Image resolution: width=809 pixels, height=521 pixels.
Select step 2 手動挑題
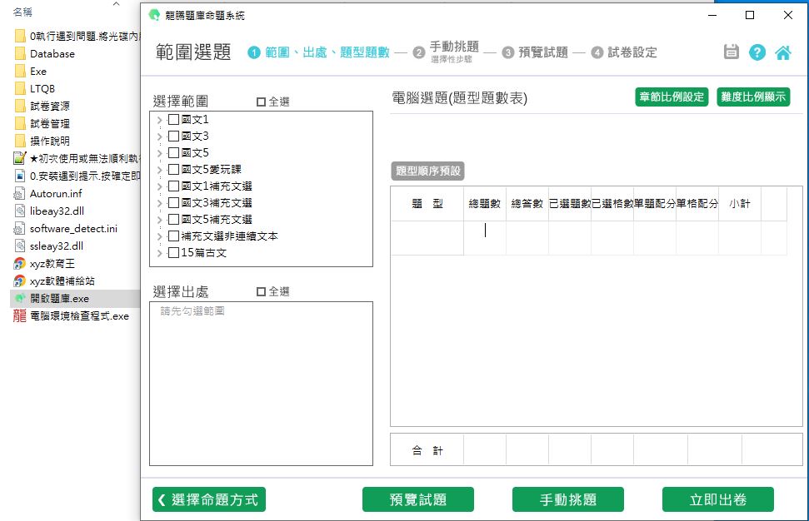point(419,52)
